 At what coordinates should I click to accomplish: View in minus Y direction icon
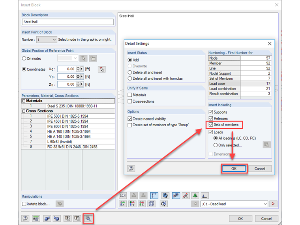pos(132,204)
